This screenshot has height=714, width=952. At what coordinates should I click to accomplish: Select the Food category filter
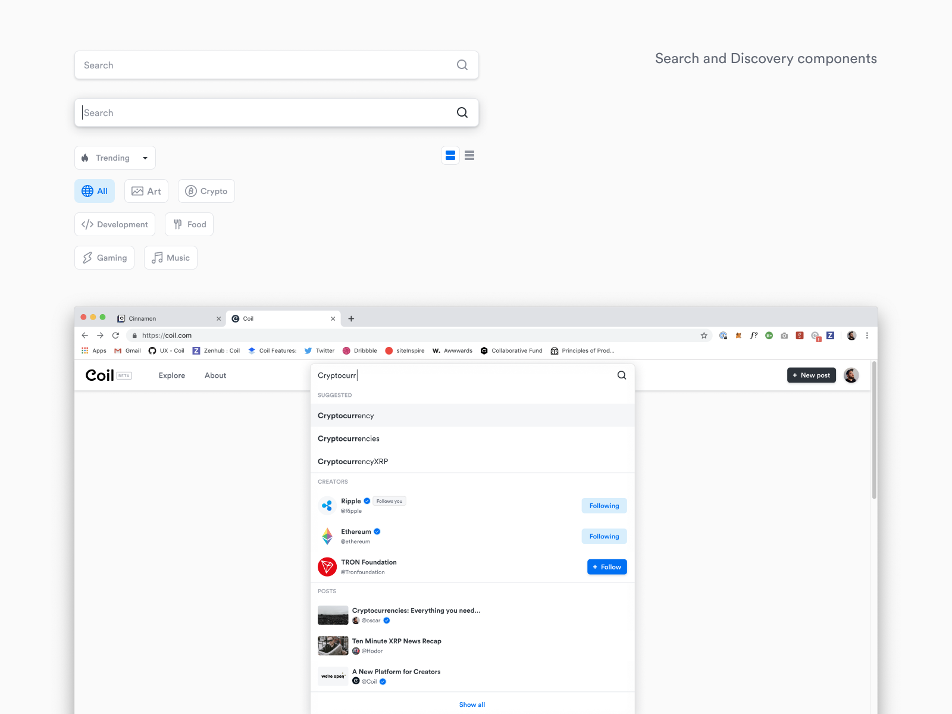pos(189,224)
